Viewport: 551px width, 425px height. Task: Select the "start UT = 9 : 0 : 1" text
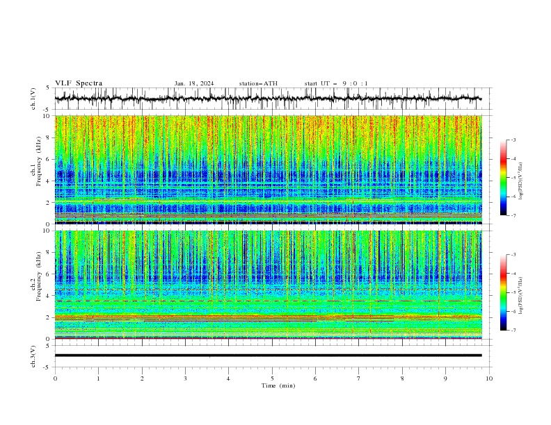pos(336,83)
